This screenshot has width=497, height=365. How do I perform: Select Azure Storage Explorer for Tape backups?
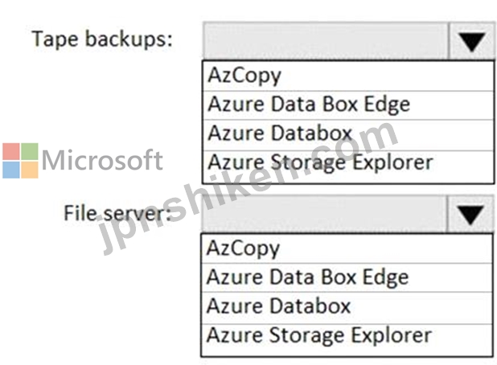coord(348,165)
